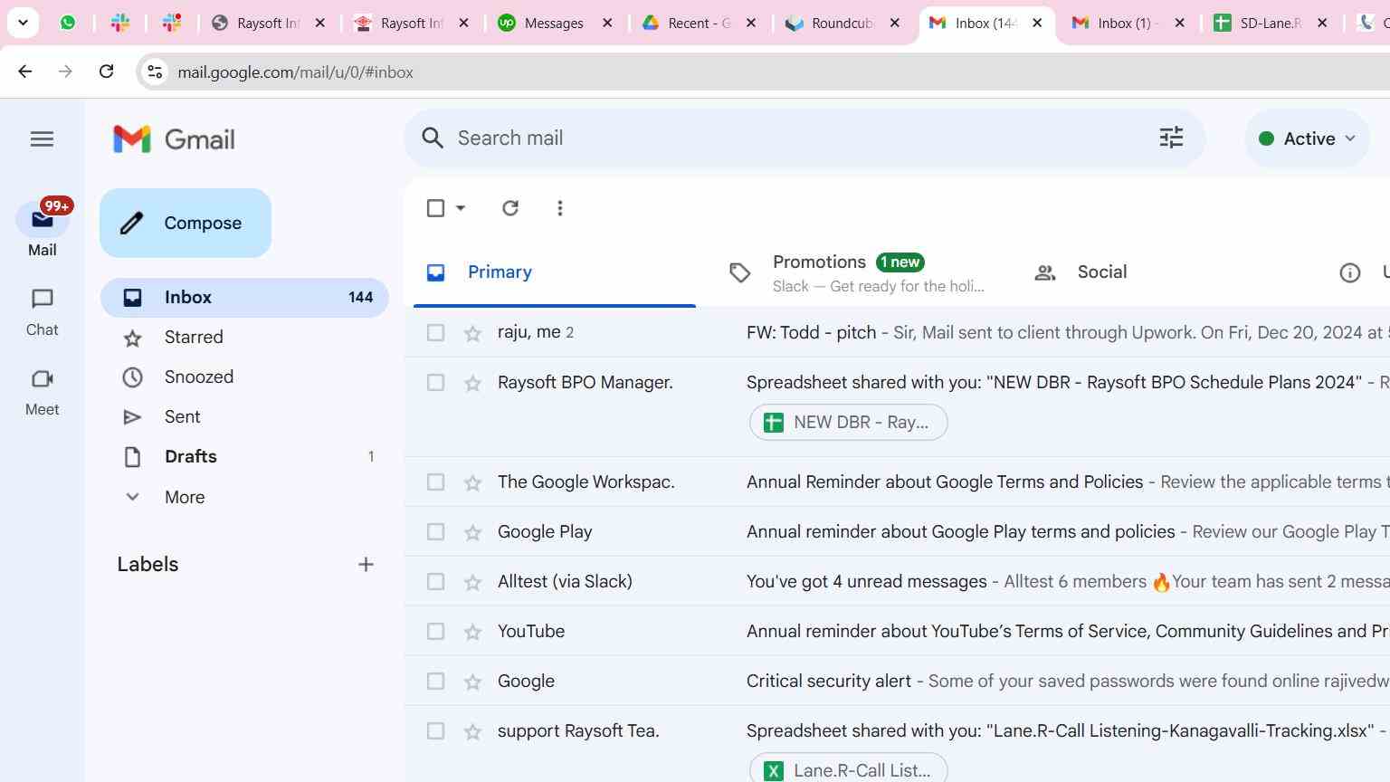The width and height of the screenshot is (1390, 782).
Task: Click the Gmail logo
Action: (174, 138)
